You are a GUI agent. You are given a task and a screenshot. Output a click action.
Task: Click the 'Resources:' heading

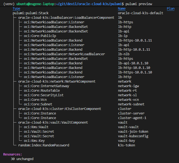point(13,154)
